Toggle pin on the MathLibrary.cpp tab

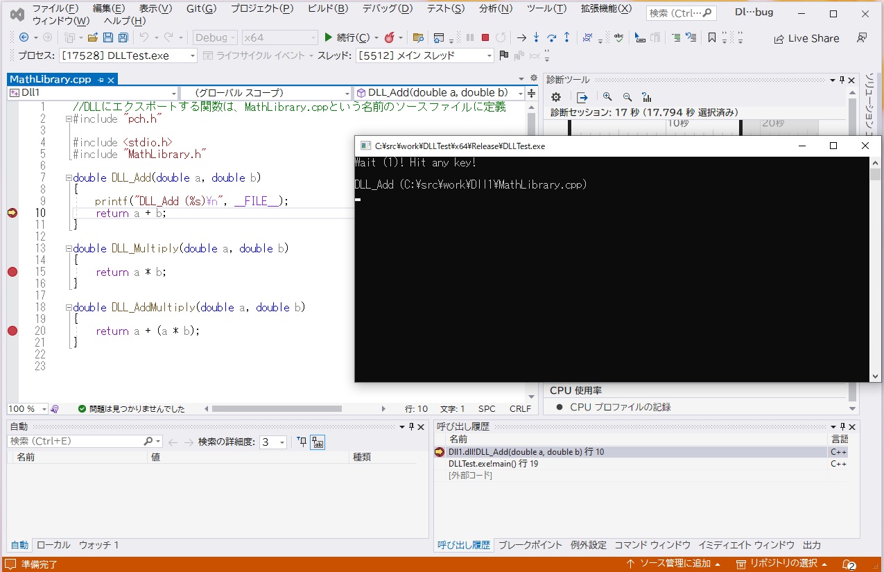[x=101, y=80]
